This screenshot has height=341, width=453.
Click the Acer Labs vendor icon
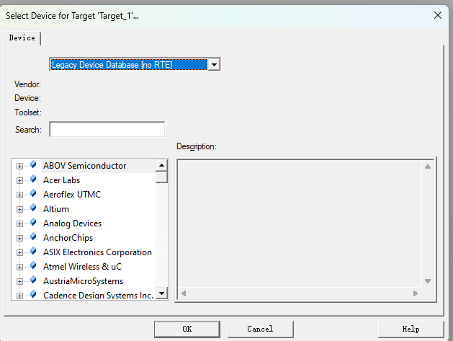33,180
